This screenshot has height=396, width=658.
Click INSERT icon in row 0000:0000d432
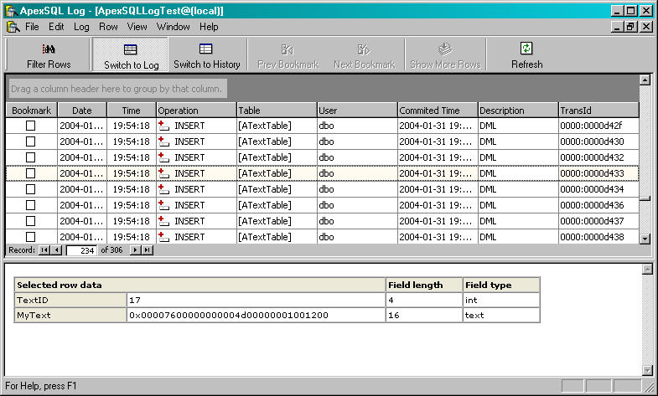(x=163, y=157)
